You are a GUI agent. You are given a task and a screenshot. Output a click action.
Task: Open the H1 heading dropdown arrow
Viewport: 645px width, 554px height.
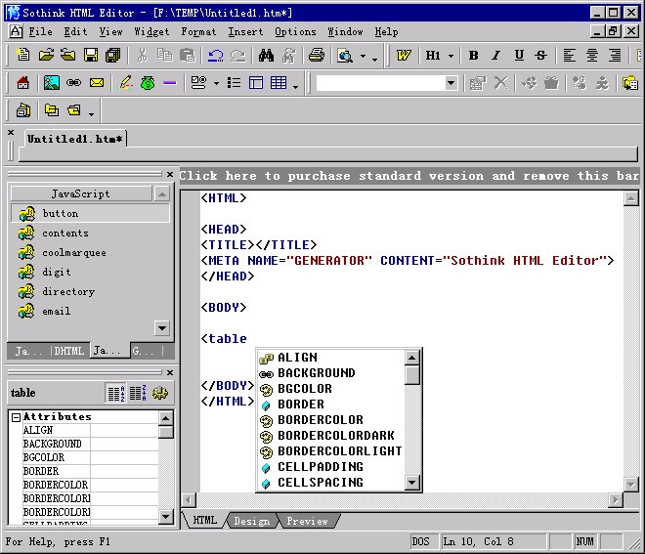451,56
